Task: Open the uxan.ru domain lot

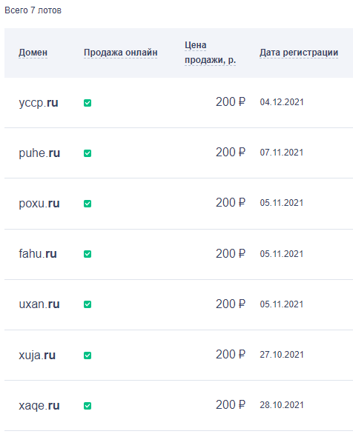Action: [39, 304]
